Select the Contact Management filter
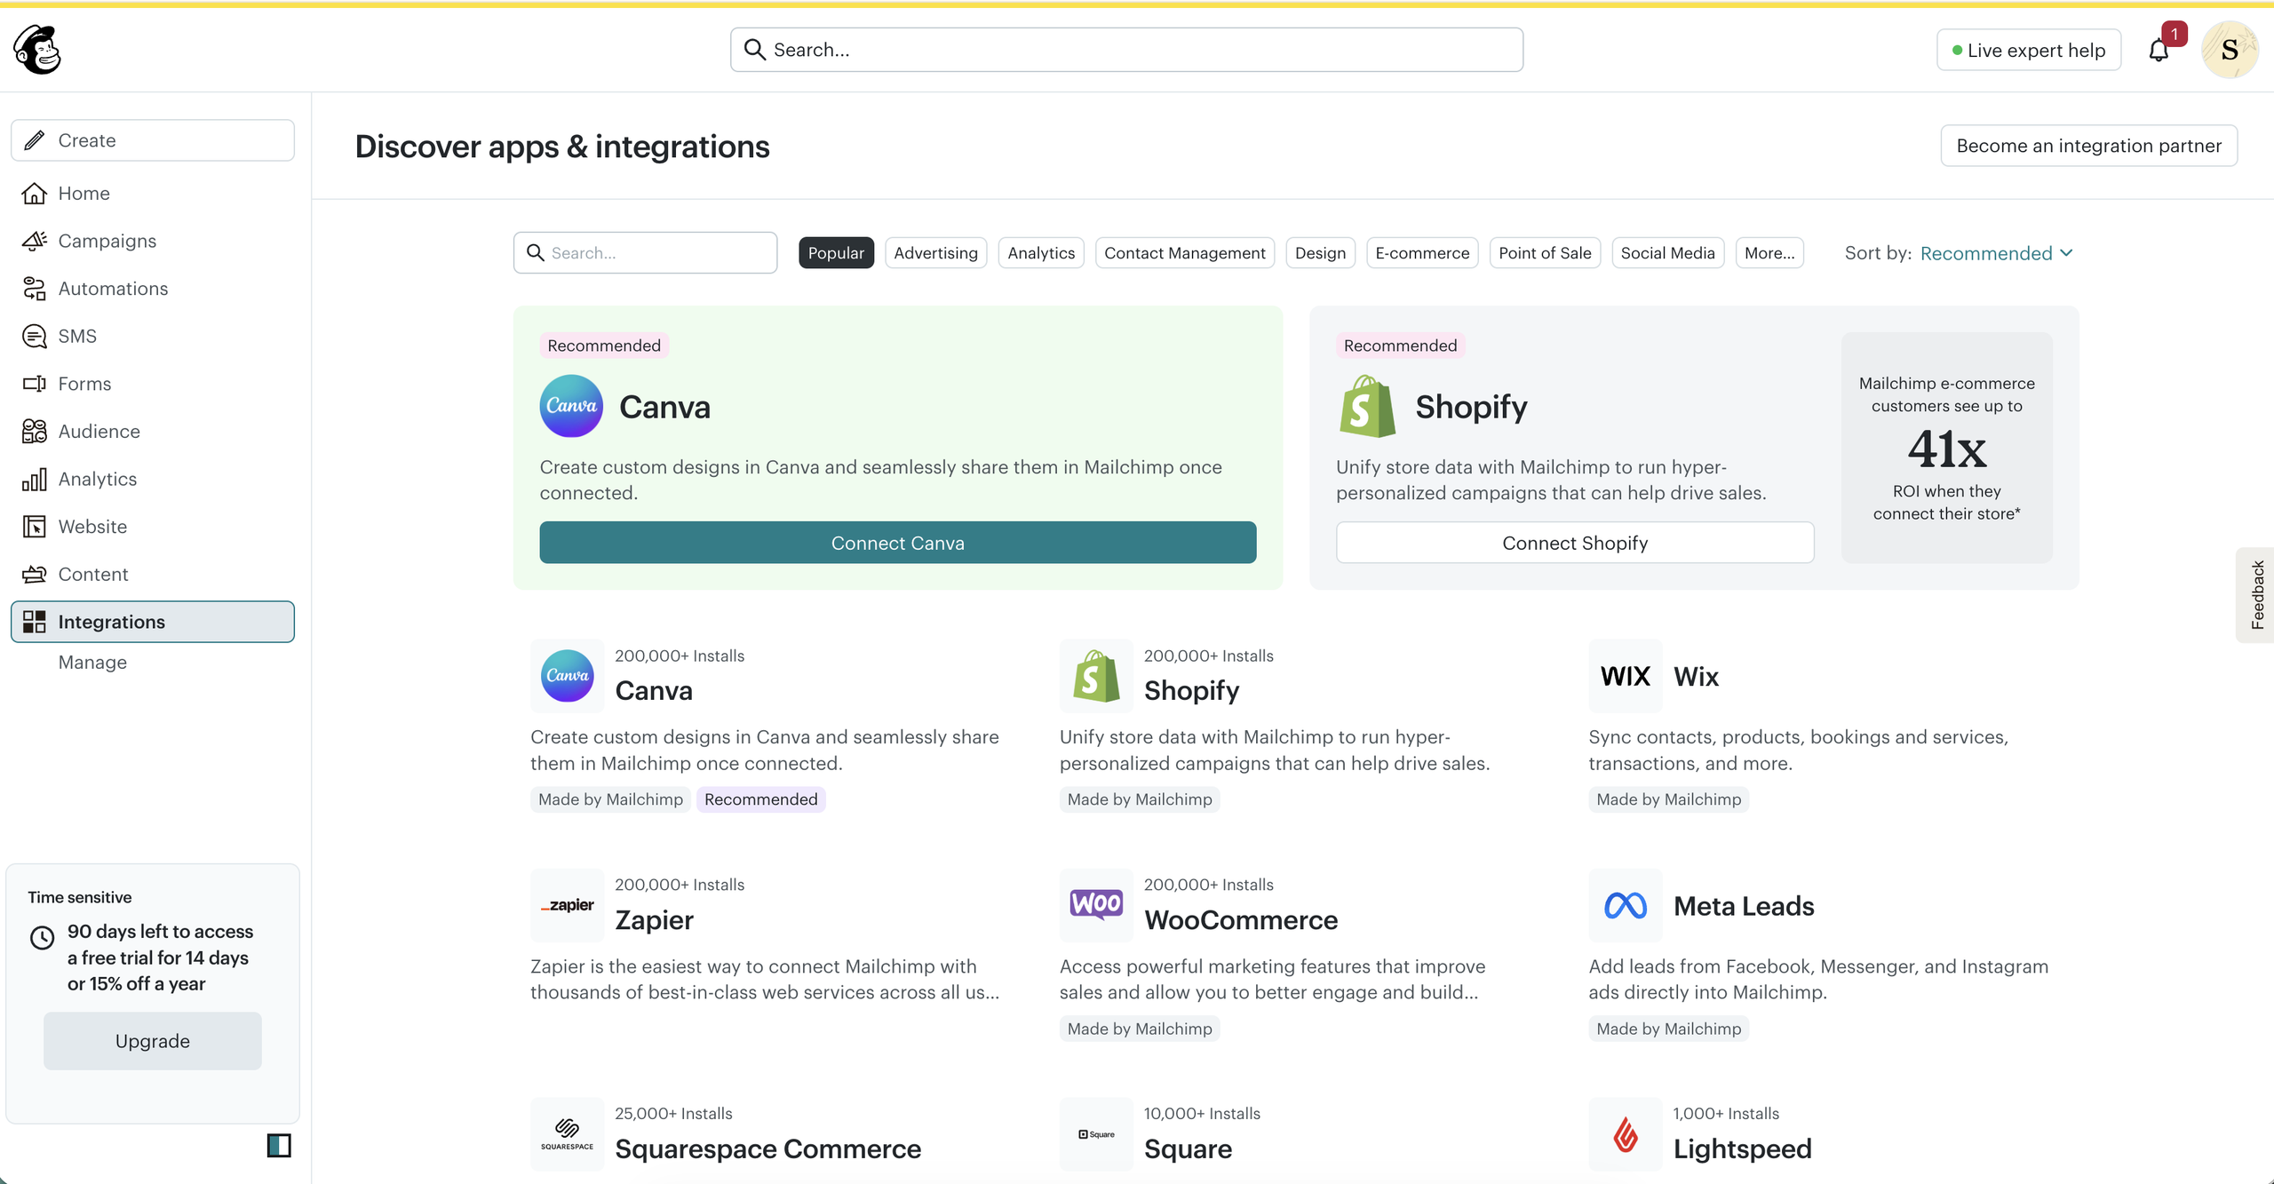Viewport: 2274px width, 1184px height. (1185, 253)
